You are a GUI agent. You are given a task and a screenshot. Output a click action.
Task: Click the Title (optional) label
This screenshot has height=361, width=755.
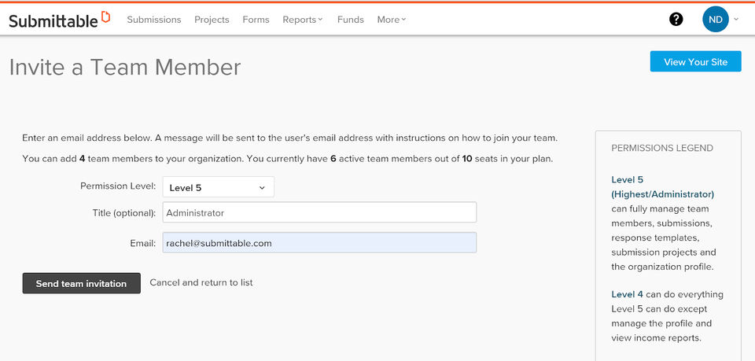(123, 212)
